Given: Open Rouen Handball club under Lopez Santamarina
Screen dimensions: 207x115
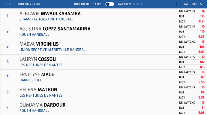Looking at the screenshot, I should point(34,35).
